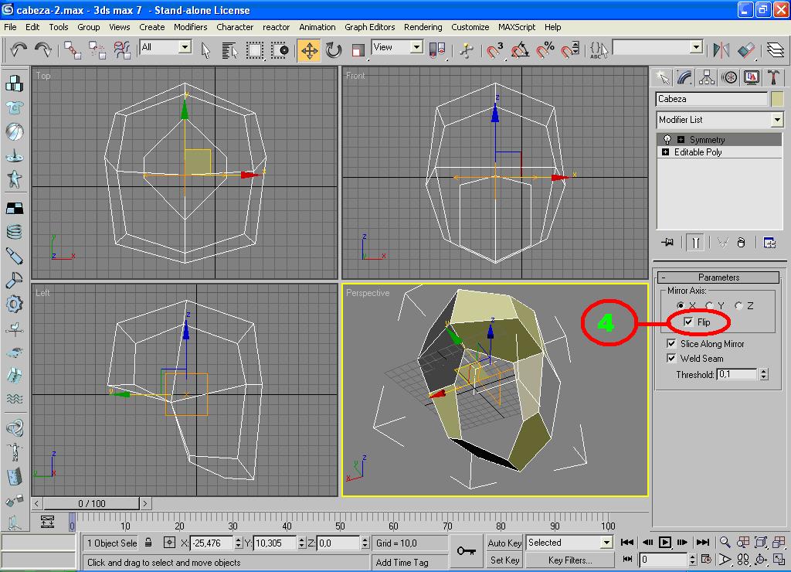The width and height of the screenshot is (791, 572).
Task: Open the Rendering menu
Action: point(423,27)
